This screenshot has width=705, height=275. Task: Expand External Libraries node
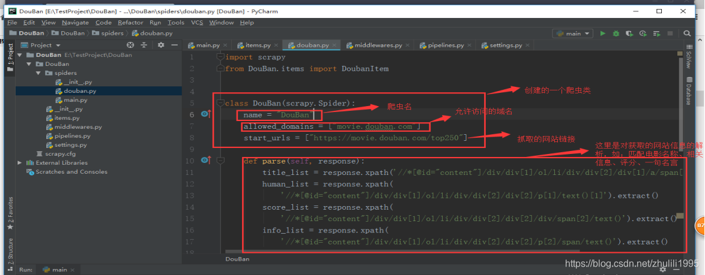click(x=19, y=163)
